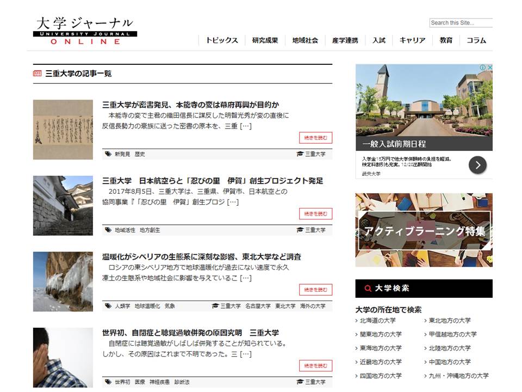Open the 一般入試前期日程 campus advertisement
This screenshot has height=392, width=522.
(x=424, y=121)
